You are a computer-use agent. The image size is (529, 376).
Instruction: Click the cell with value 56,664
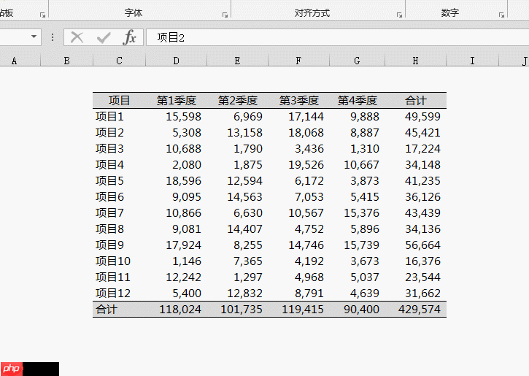click(416, 245)
